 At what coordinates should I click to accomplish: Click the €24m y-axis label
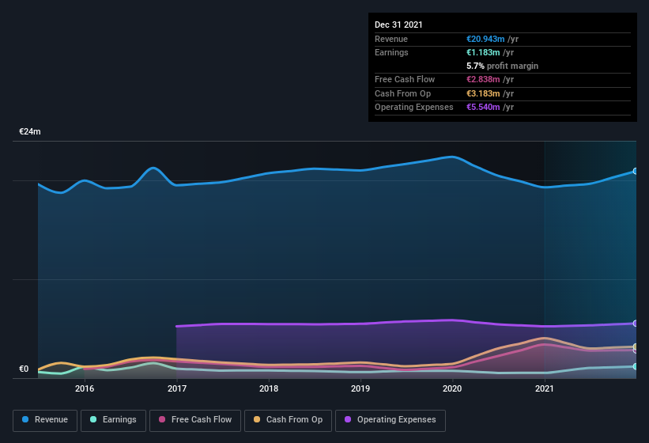30,131
